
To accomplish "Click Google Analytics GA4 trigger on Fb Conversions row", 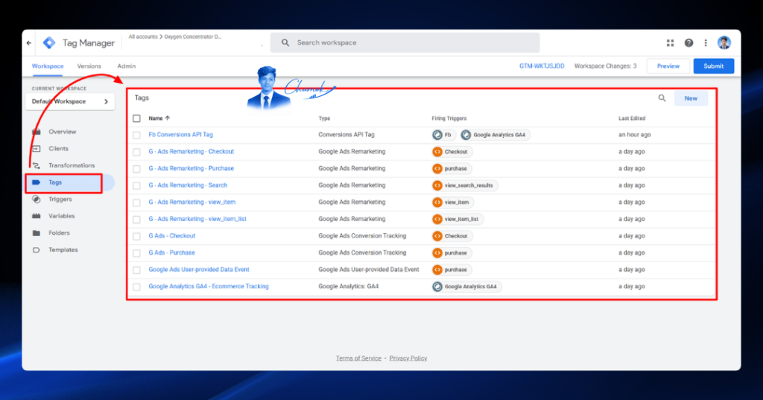I will pos(495,135).
